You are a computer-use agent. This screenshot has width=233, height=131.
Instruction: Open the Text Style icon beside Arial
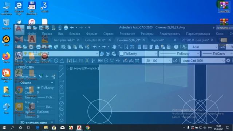click(x=184, y=47)
